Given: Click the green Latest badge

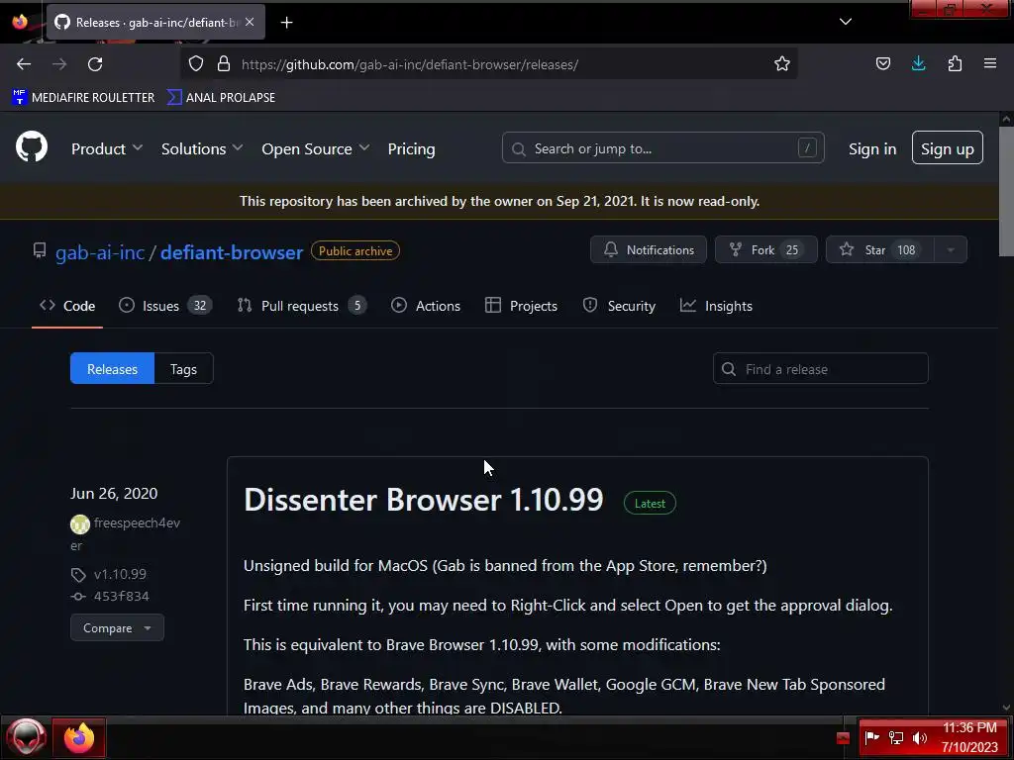Looking at the screenshot, I should click(650, 503).
